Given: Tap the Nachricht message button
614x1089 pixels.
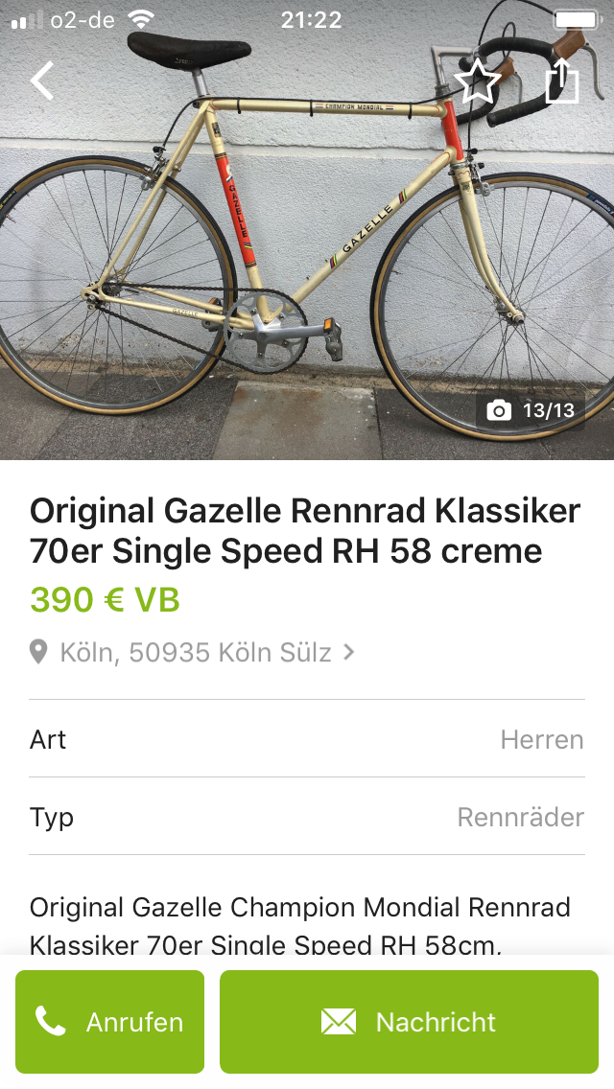Looking at the screenshot, I should (x=409, y=1022).
